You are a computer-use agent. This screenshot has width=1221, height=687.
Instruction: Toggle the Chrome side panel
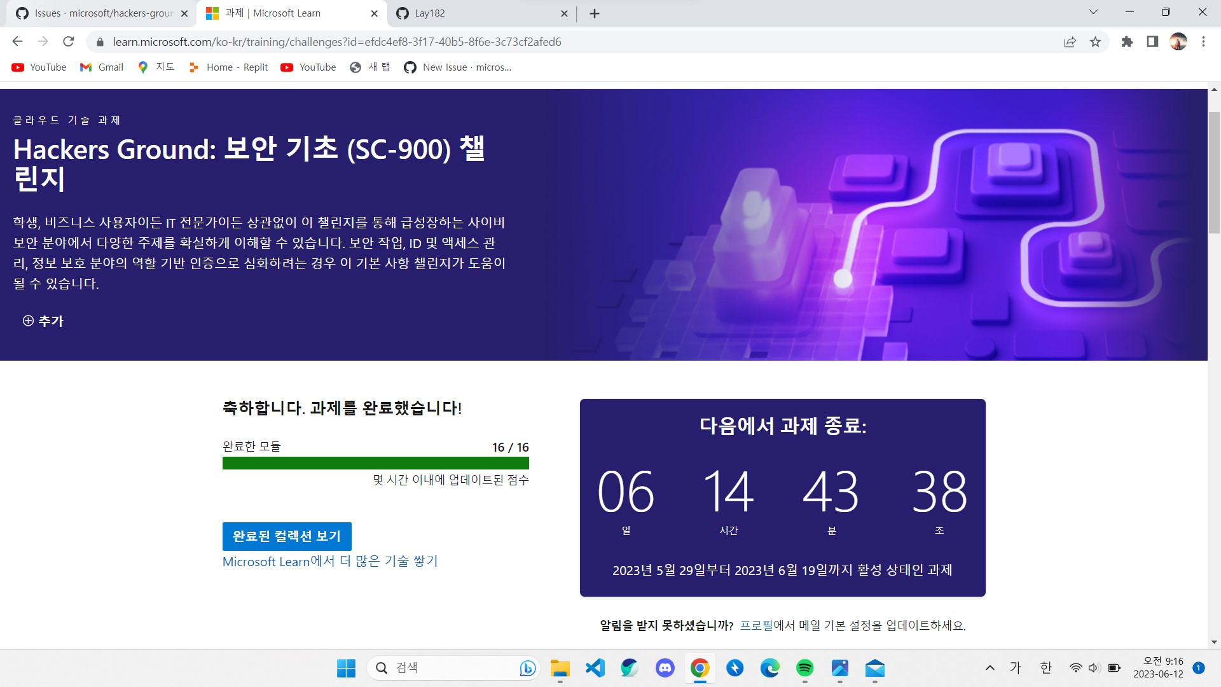tap(1151, 41)
